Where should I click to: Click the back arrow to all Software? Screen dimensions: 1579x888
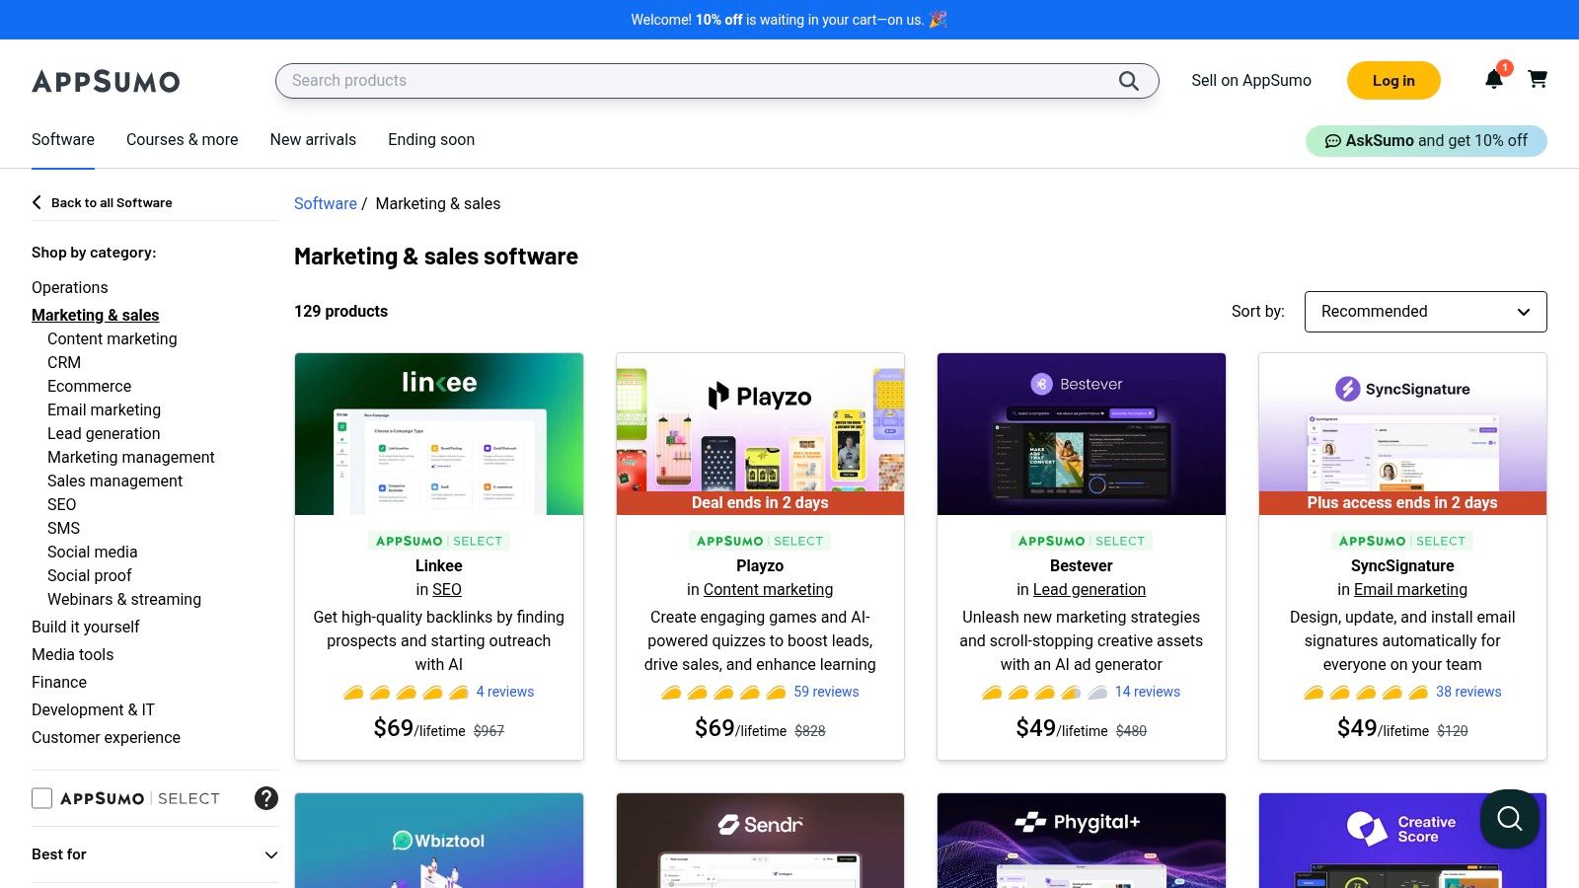click(37, 202)
